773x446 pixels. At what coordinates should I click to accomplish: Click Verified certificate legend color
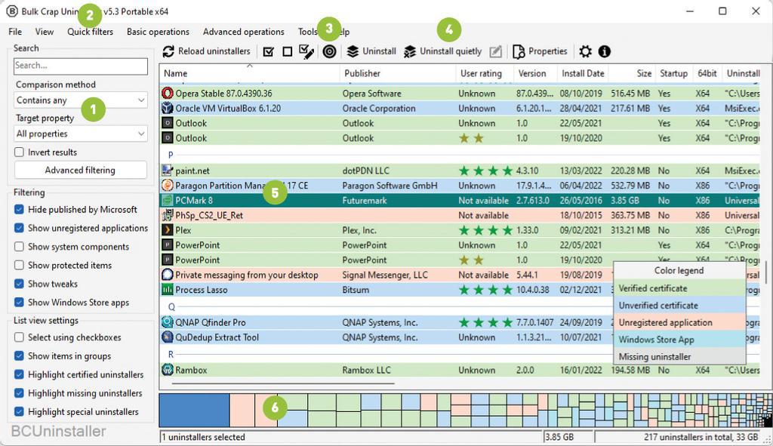[x=679, y=288]
